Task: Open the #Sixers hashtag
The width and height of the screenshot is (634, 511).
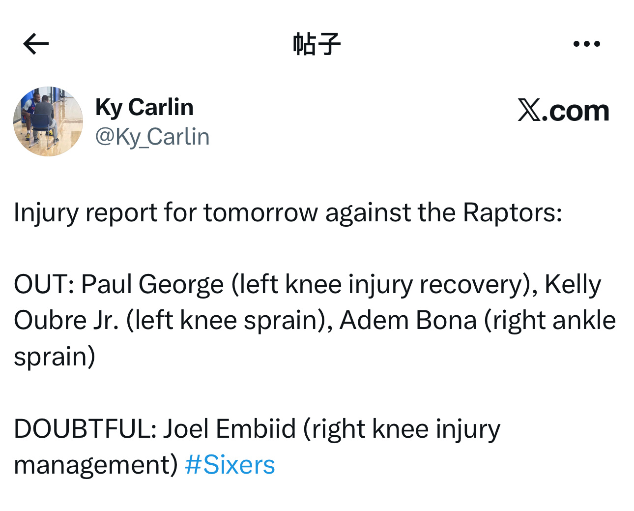Action: click(230, 465)
